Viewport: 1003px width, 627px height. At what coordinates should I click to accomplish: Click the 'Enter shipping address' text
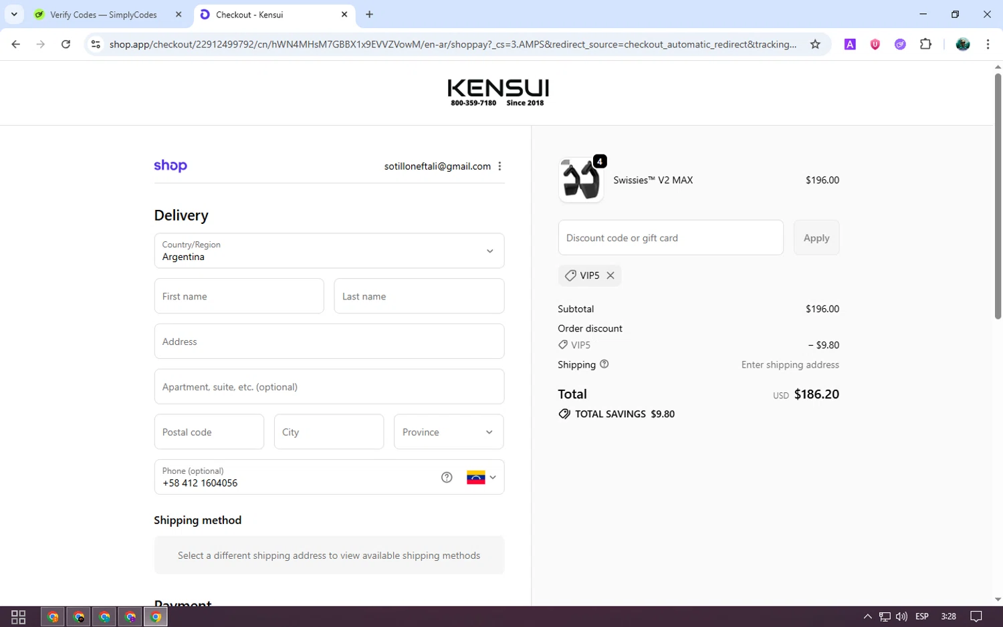pyautogui.click(x=790, y=365)
